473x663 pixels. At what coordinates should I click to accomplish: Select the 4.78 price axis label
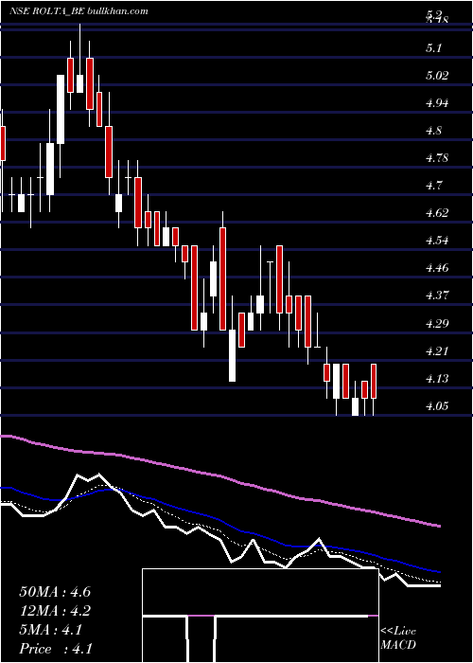click(437, 158)
